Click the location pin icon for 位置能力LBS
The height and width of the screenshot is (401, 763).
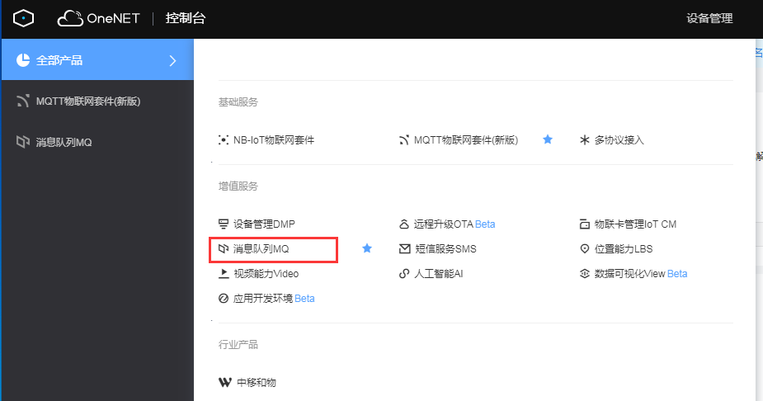[584, 248]
